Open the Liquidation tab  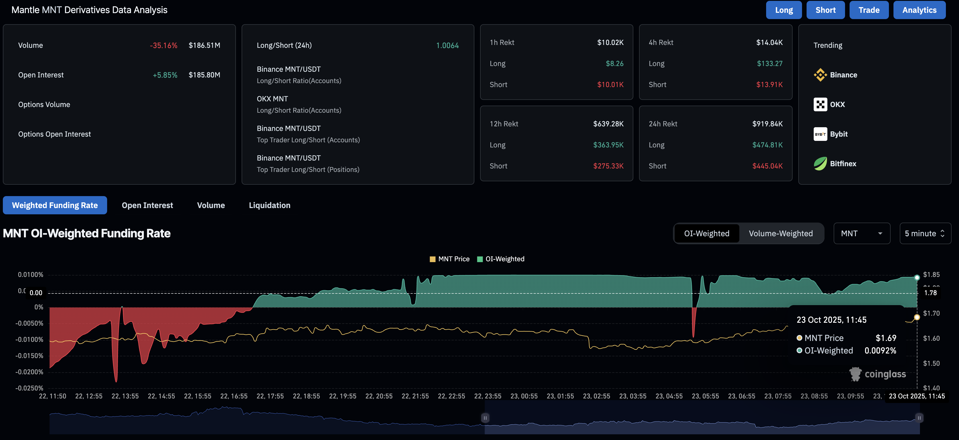pos(269,205)
